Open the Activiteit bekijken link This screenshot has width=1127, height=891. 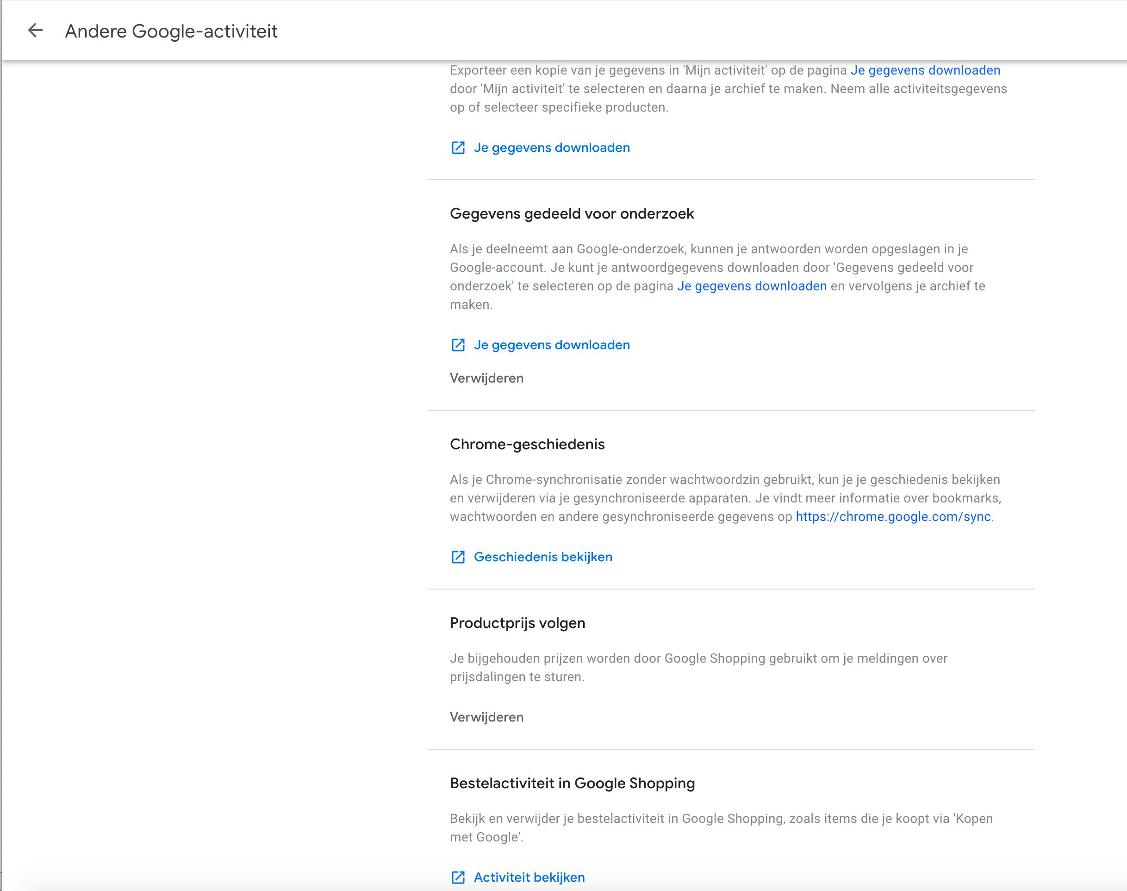coord(529,878)
